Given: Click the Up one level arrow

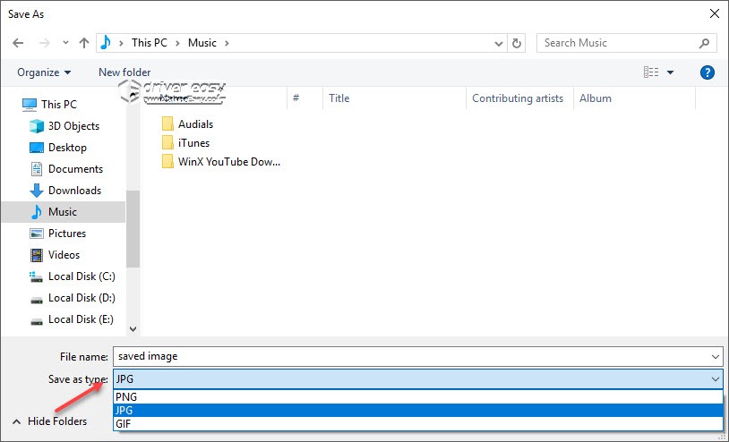Looking at the screenshot, I should tap(84, 43).
